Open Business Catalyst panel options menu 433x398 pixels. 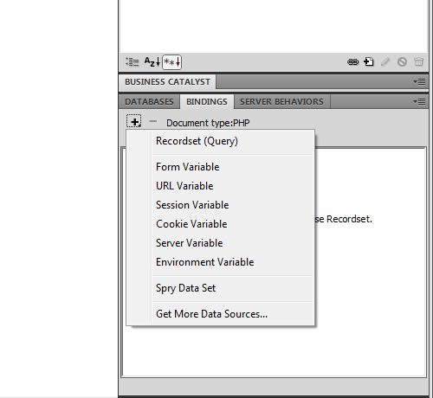pyautogui.click(x=419, y=82)
